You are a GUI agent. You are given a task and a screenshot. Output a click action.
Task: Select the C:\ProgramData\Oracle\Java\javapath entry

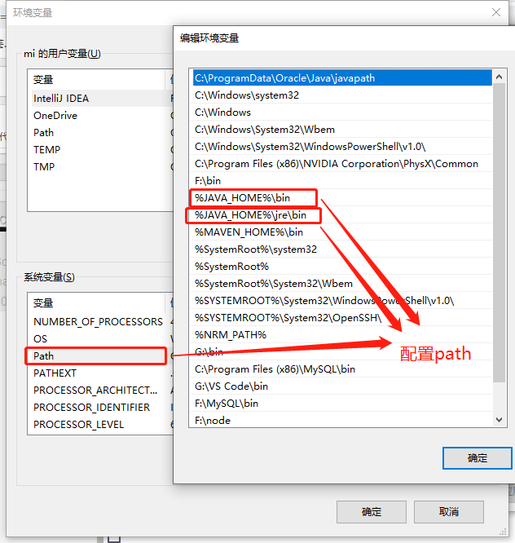tap(342, 78)
